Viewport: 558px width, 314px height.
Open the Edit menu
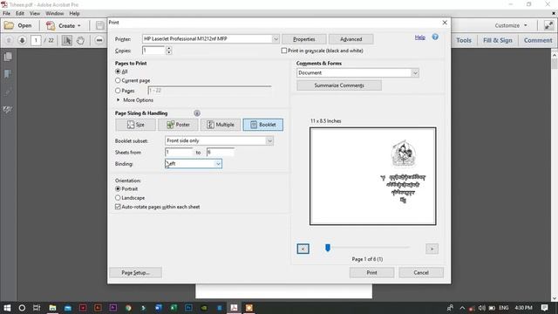(20, 14)
